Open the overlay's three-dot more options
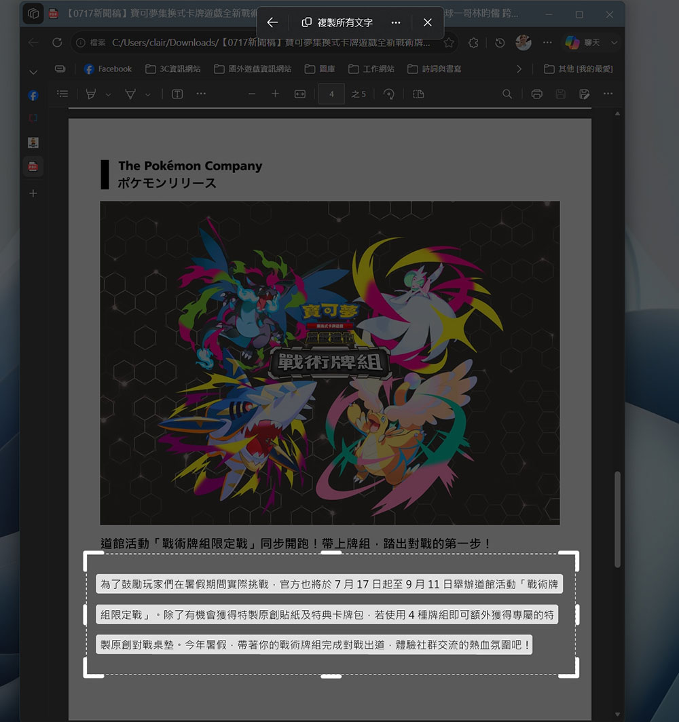 click(x=396, y=22)
